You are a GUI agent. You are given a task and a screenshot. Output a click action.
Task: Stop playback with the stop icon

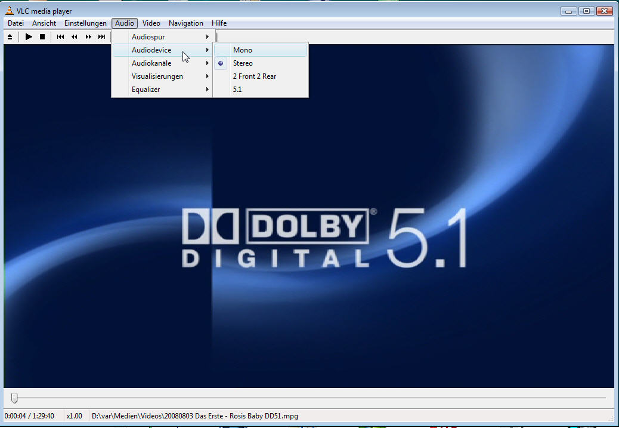coord(42,37)
